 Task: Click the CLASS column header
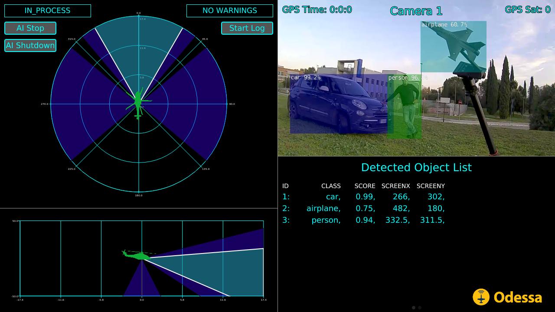click(331, 186)
